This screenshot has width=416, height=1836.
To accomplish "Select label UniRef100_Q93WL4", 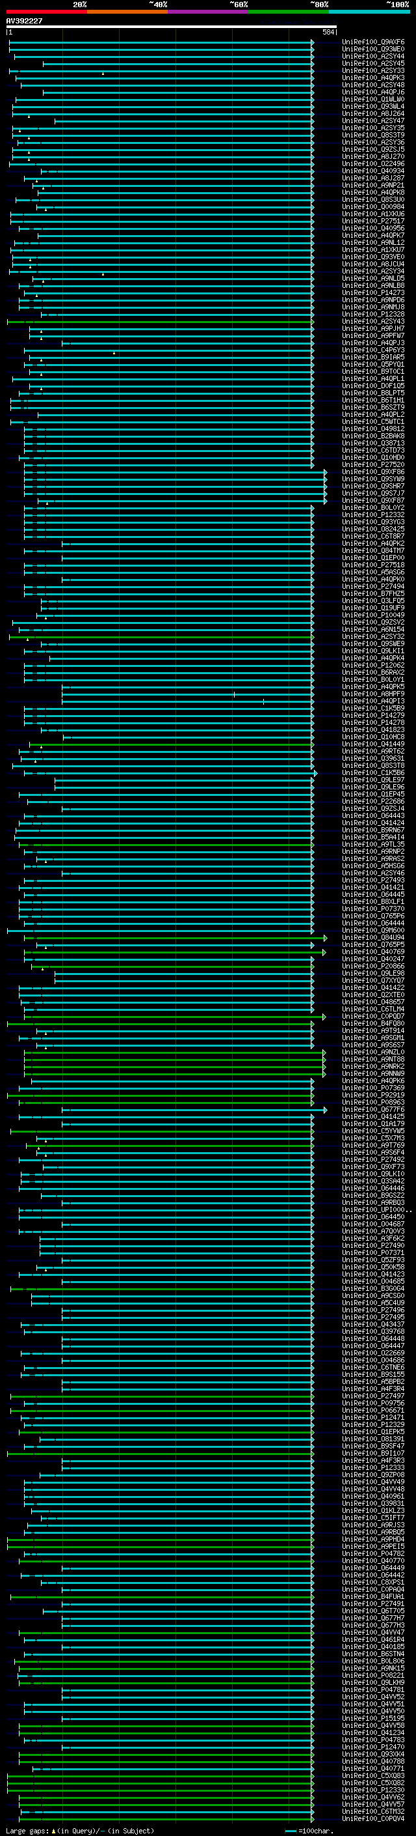I will pos(373,107).
